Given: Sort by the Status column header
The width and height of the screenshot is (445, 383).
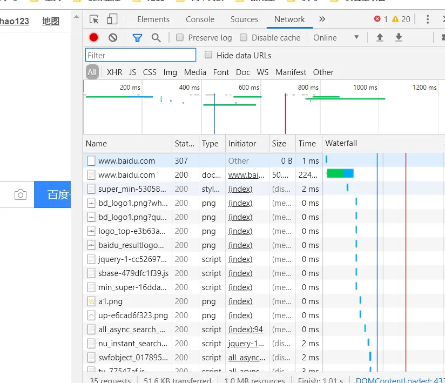Looking at the screenshot, I should point(185,143).
